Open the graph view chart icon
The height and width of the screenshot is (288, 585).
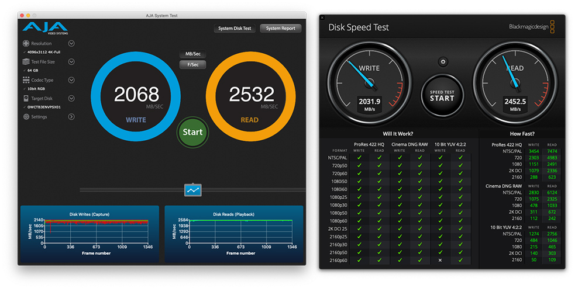coord(193,190)
